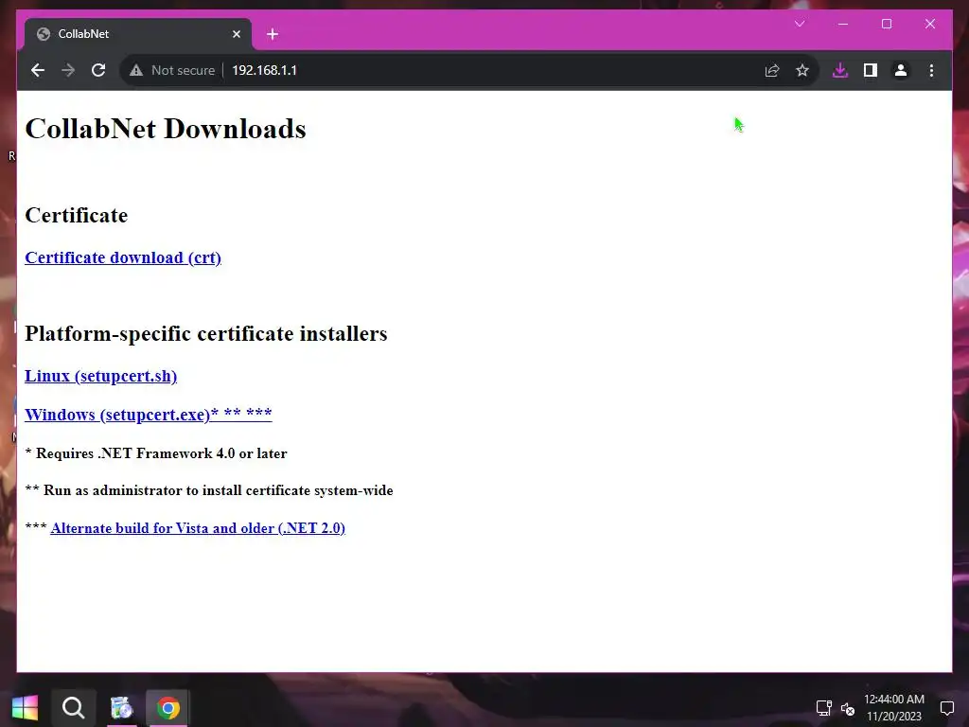Screen dimensions: 969x727
Task: Click the muted volume tray icon
Action: pos(848,708)
